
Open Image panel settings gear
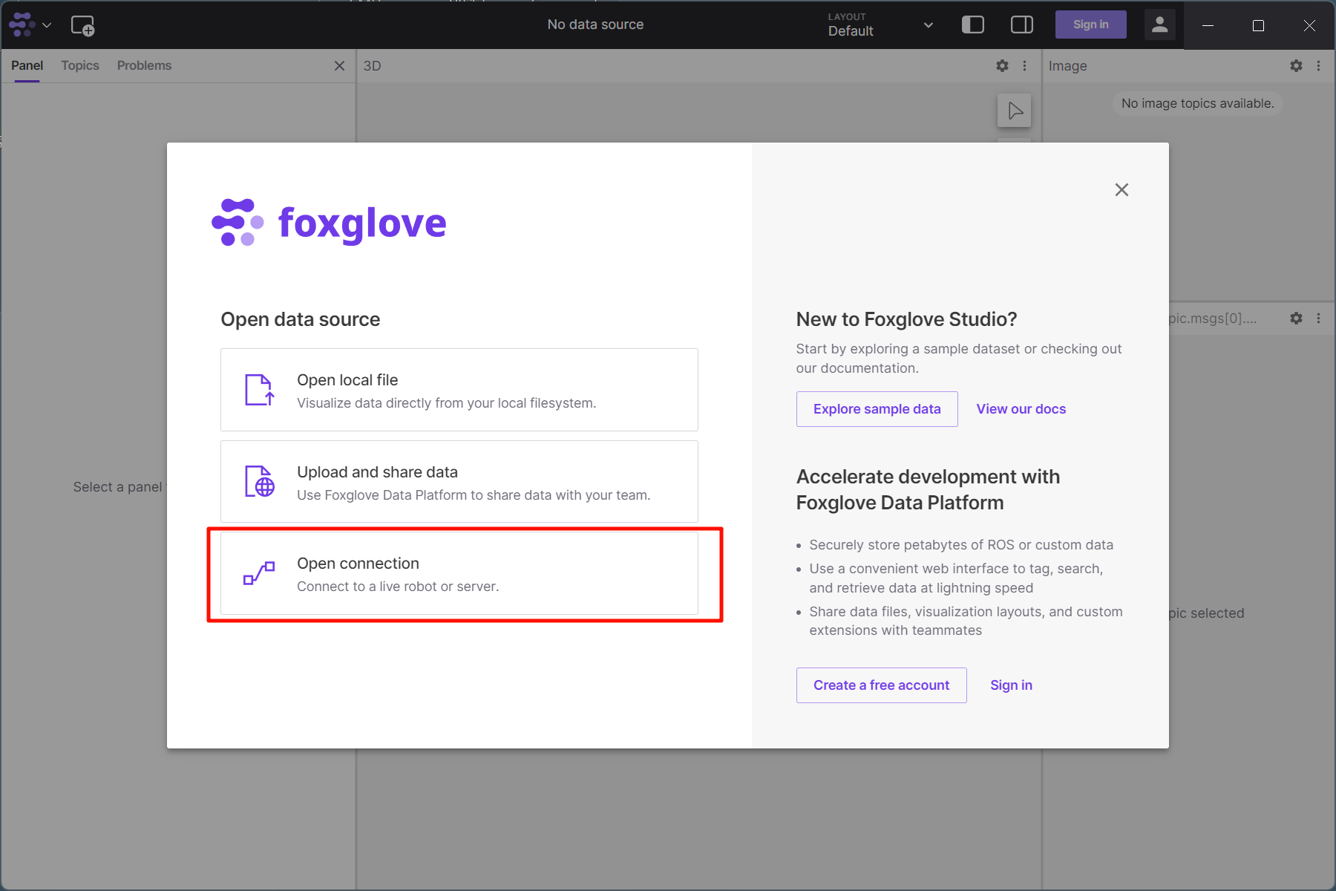coord(1296,65)
